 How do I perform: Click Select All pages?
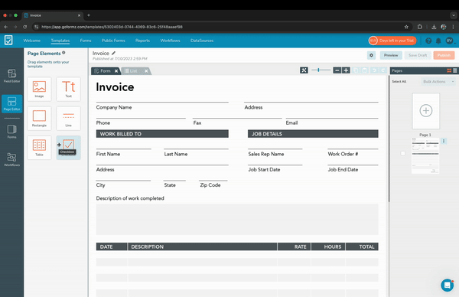click(399, 81)
